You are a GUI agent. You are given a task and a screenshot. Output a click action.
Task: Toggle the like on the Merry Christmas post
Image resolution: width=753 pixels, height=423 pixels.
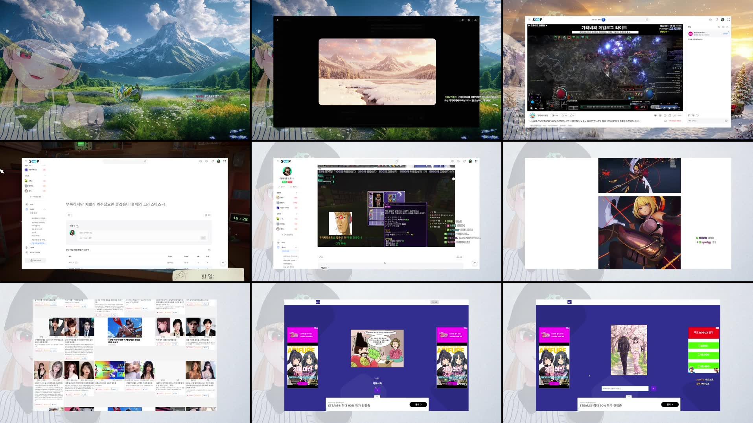[69, 215]
